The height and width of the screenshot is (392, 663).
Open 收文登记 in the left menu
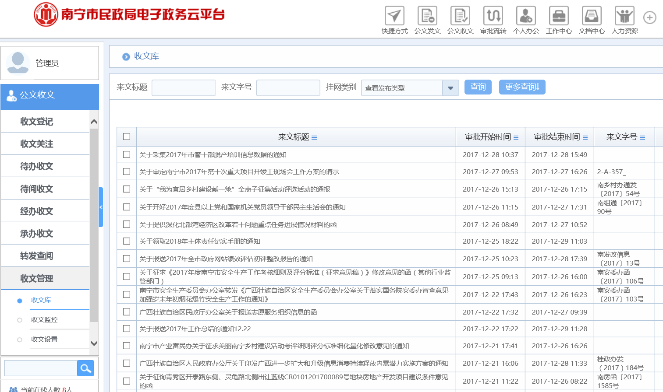point(37,122)
